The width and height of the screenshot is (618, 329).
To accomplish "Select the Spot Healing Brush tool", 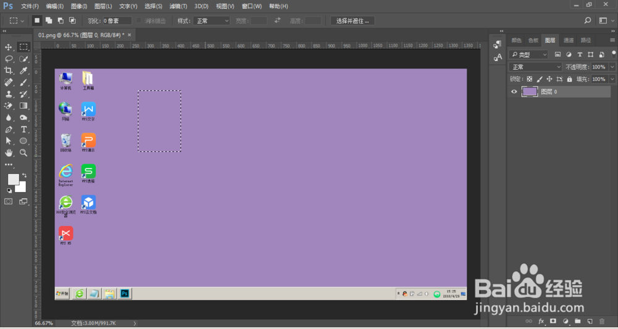I will click(8, 82).
